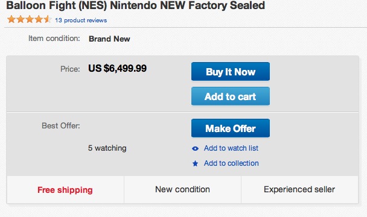Click the Brand New condition value

point(109,39)
